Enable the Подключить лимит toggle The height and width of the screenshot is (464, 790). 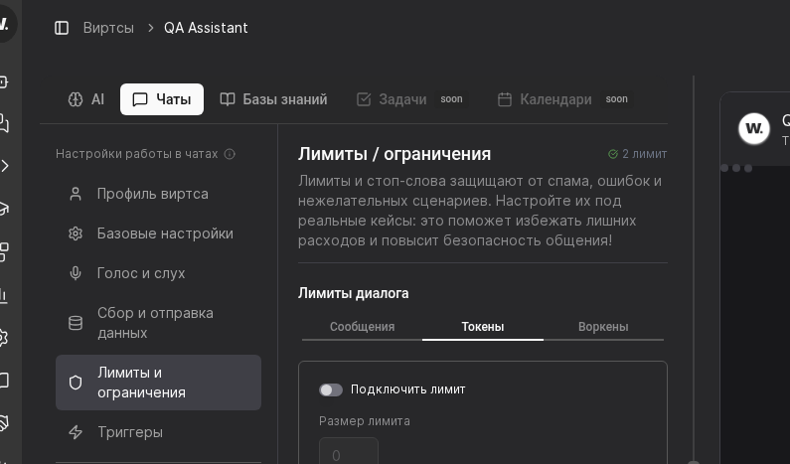click(331, 389)
